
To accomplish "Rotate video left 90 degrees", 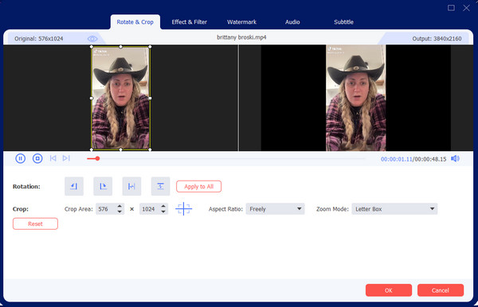I will [74, 186].
